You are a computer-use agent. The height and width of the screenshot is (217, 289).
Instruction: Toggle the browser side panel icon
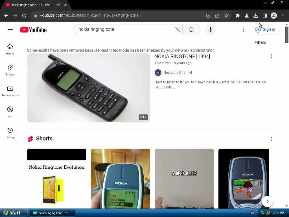pos(264,16)
